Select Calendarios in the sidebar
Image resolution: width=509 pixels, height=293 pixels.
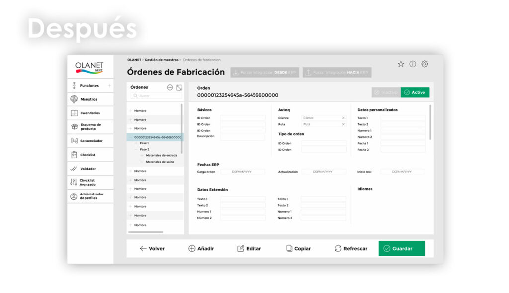(x=90, y=113)
